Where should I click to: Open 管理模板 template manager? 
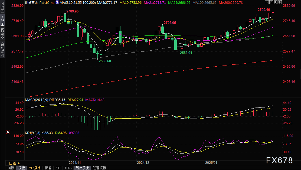point(99,168)
